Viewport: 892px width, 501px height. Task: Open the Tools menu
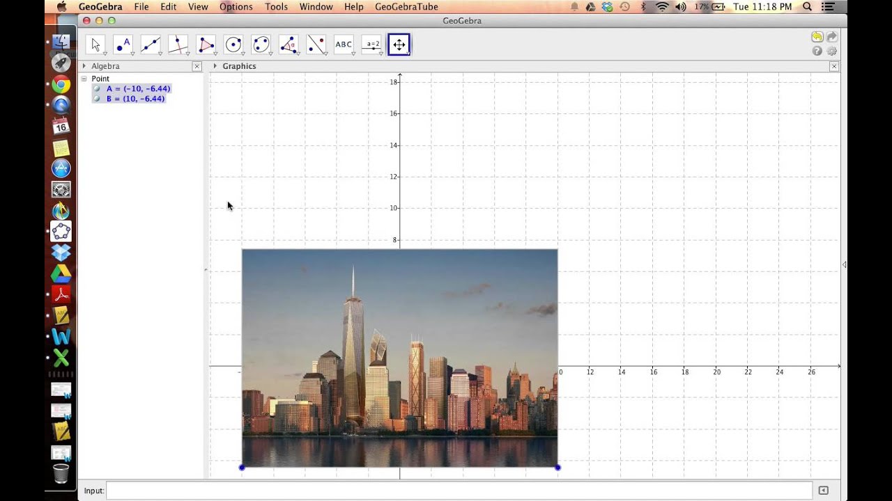tap(276, 6)
